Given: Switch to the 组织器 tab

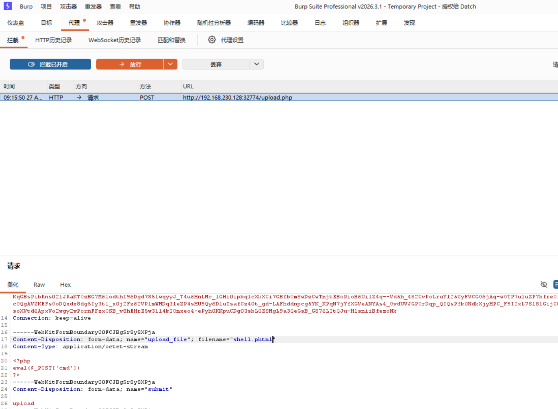Looking at the screenshot, I should tap(351, 23).
